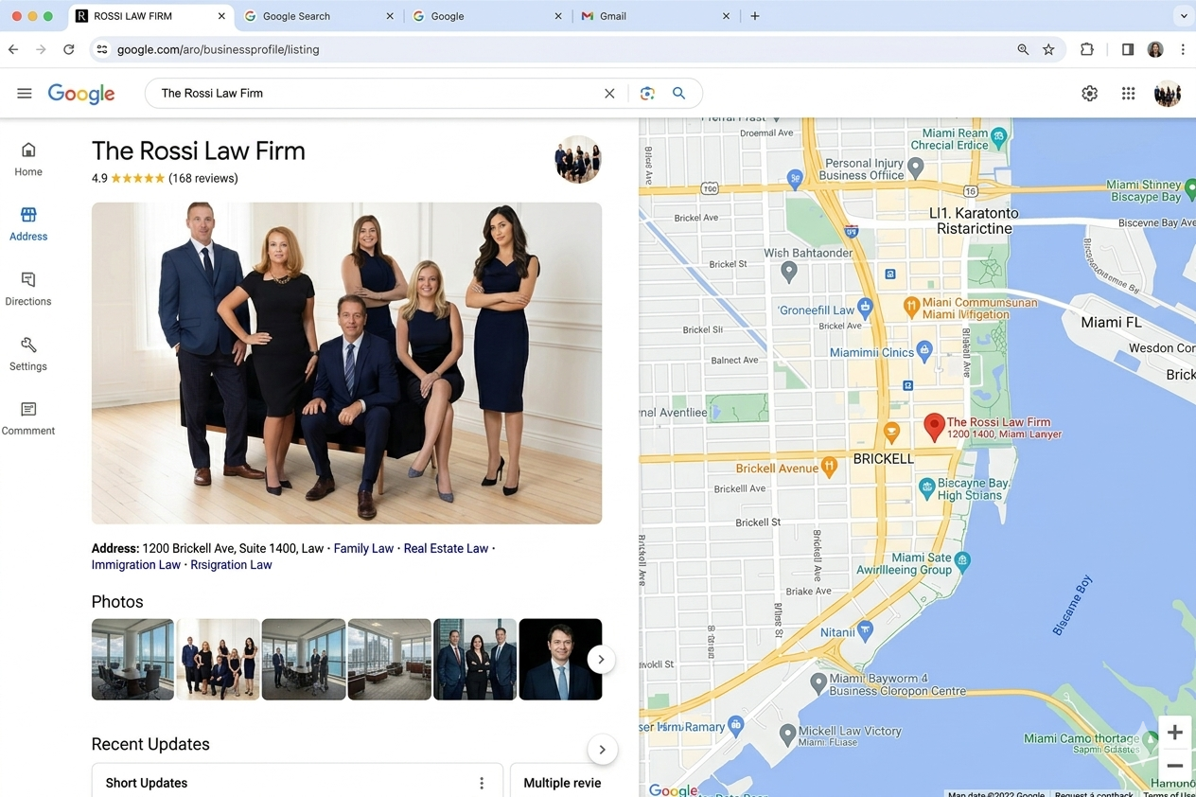Click Personal Injury Business Office marker

915,168
